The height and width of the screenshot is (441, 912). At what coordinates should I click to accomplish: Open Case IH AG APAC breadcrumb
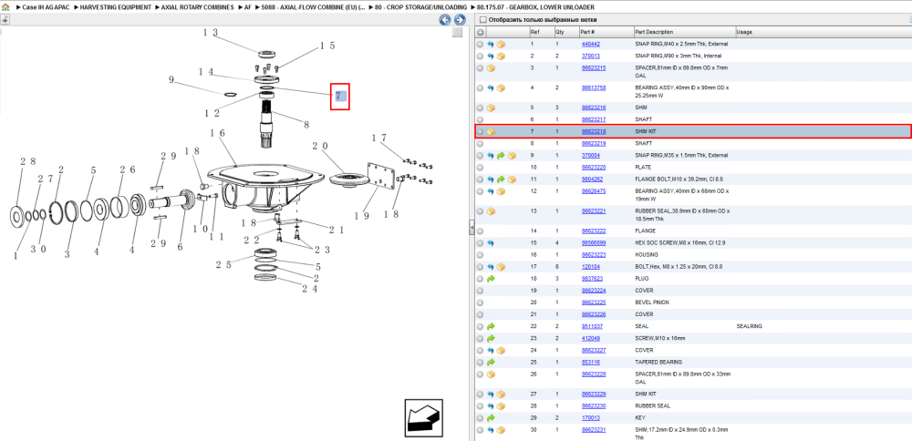pyautogui.click(x=46, y=7)
